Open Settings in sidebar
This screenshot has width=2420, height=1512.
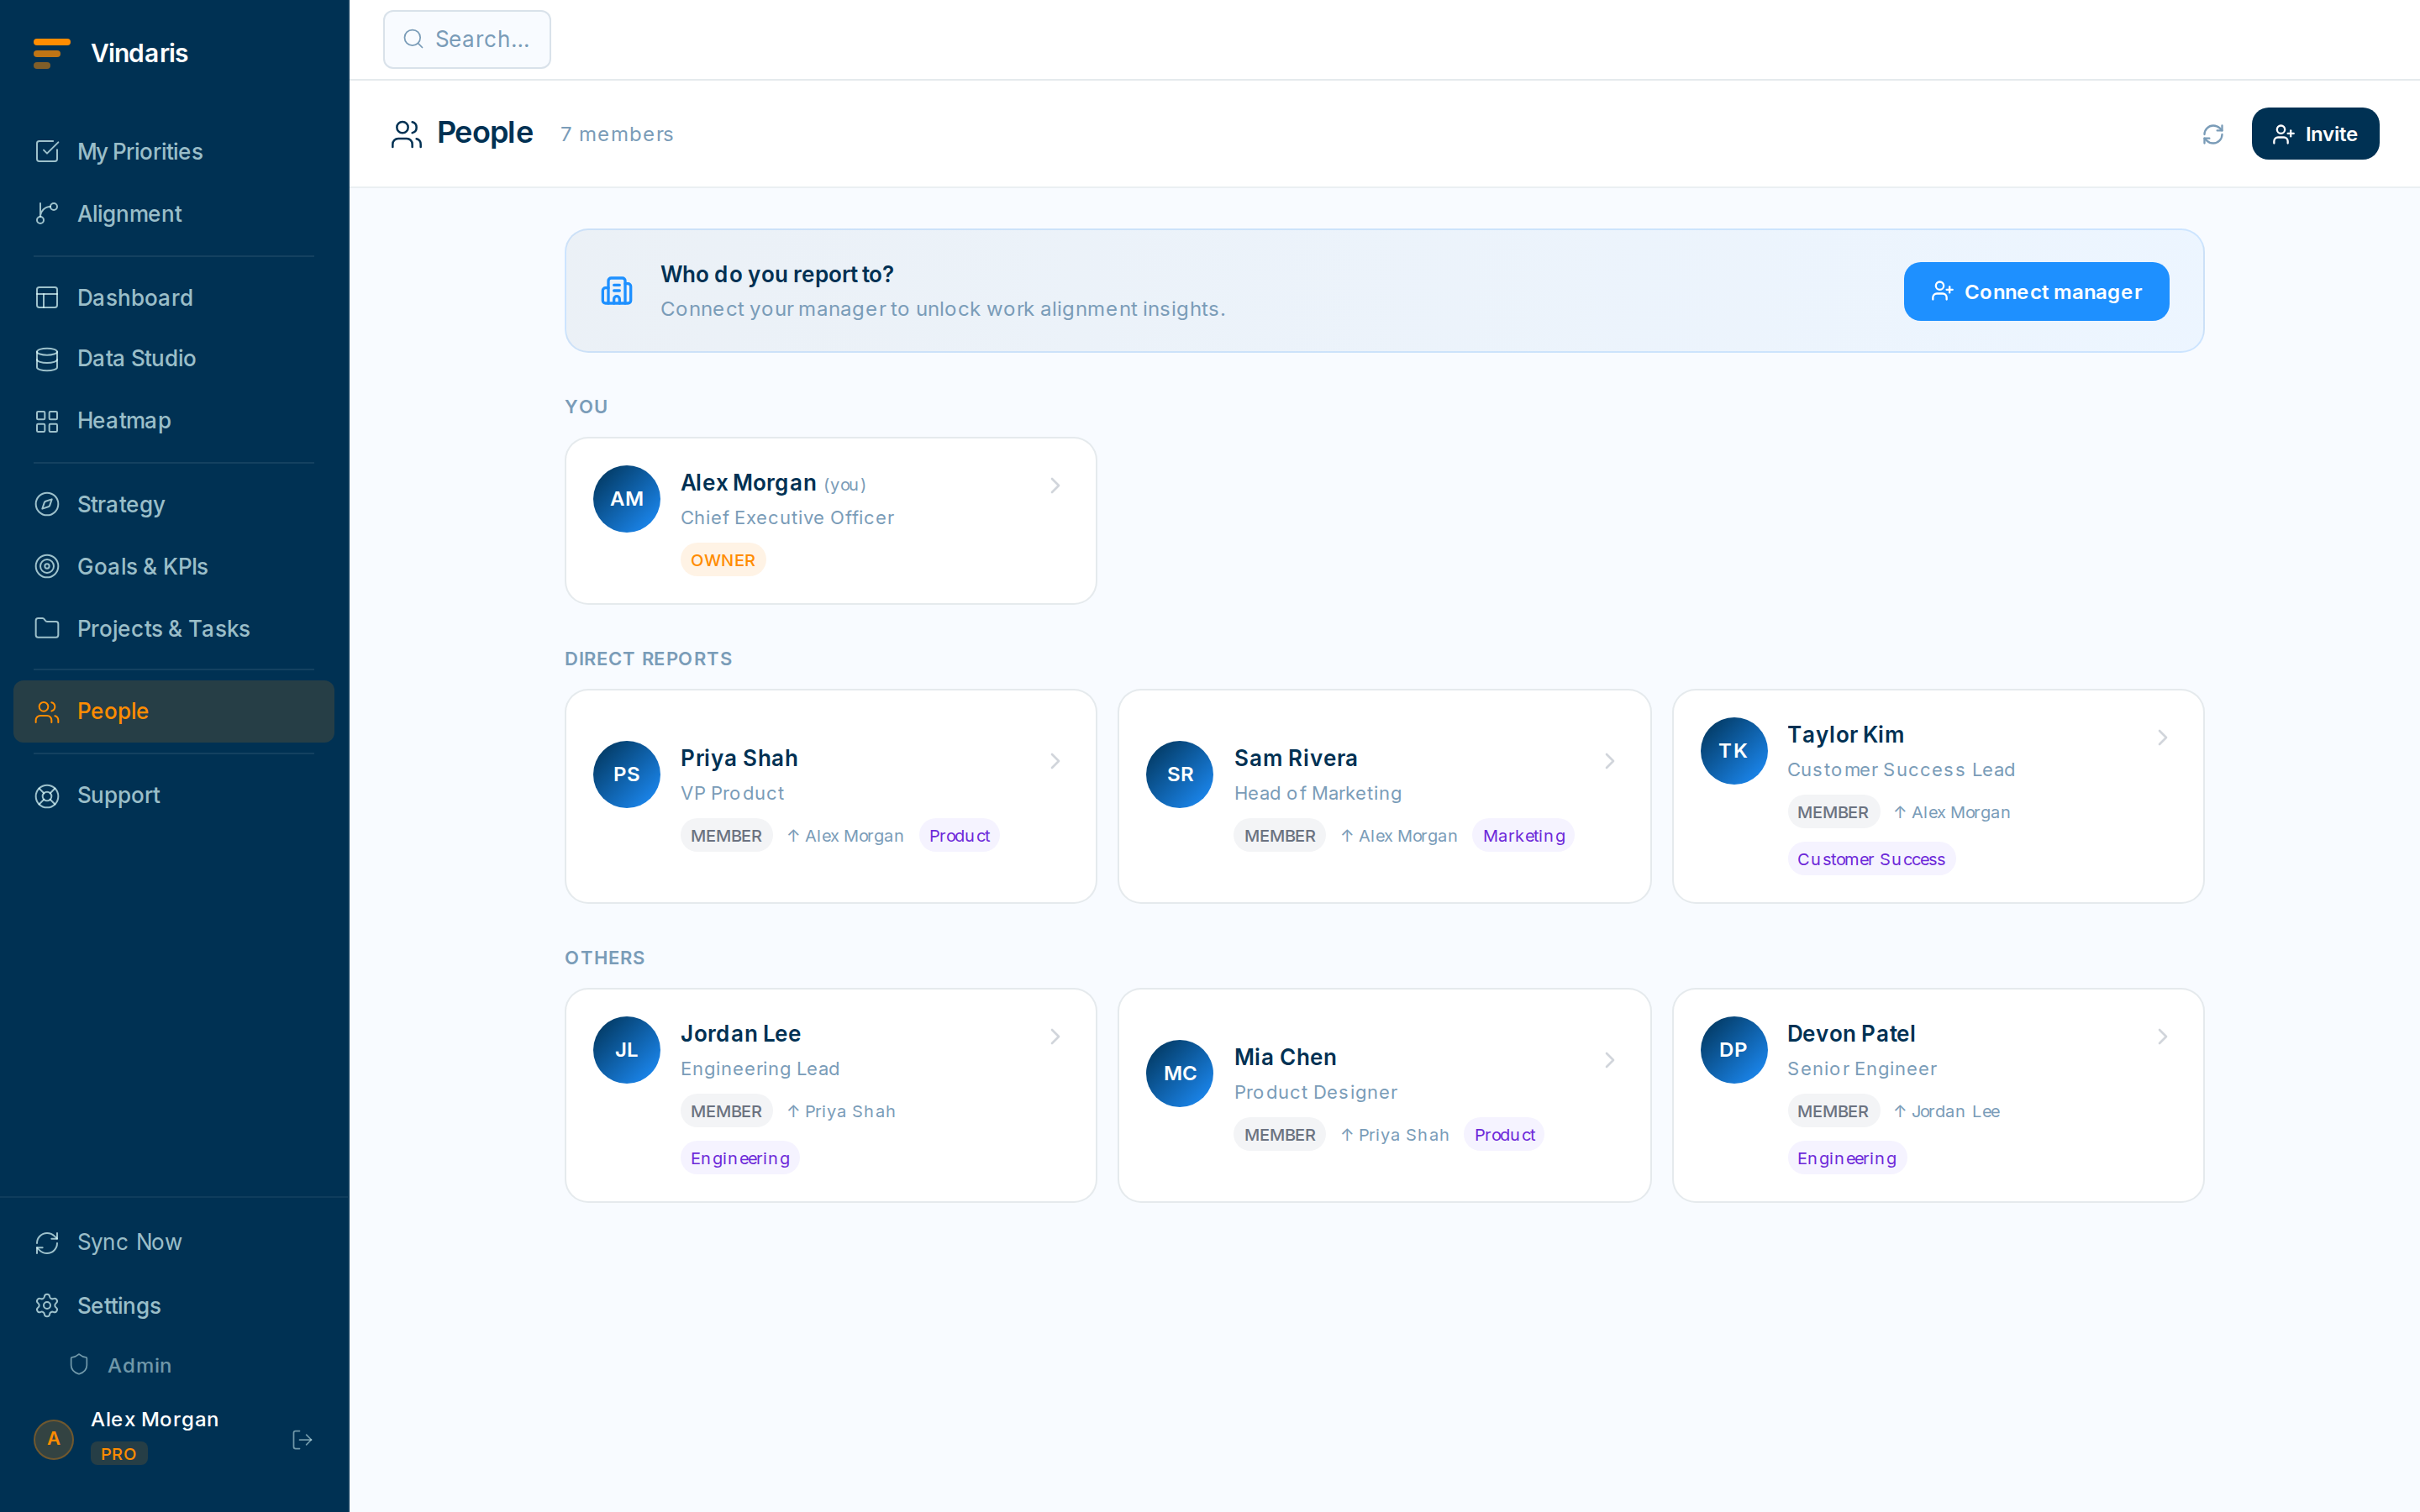tap(174, 1305)
